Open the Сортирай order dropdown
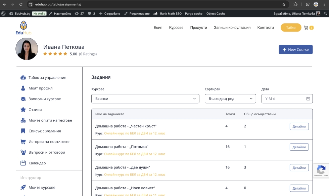Screen dimensions: 329x196 [230, 99]
